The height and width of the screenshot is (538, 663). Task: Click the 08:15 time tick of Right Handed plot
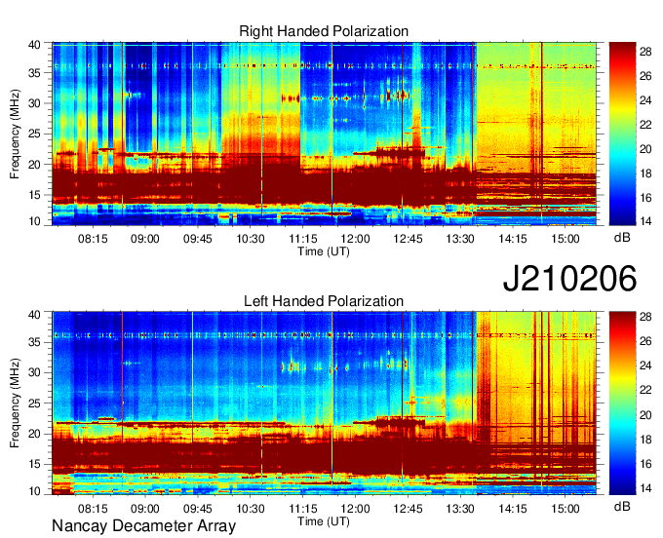click(x=93, y=239)
